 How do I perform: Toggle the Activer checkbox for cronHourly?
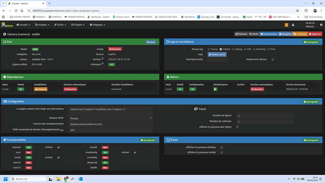135,152
